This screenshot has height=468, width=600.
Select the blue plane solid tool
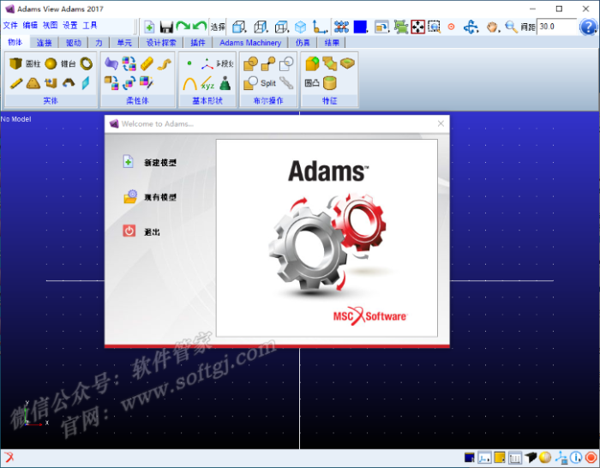click(86, 83)
